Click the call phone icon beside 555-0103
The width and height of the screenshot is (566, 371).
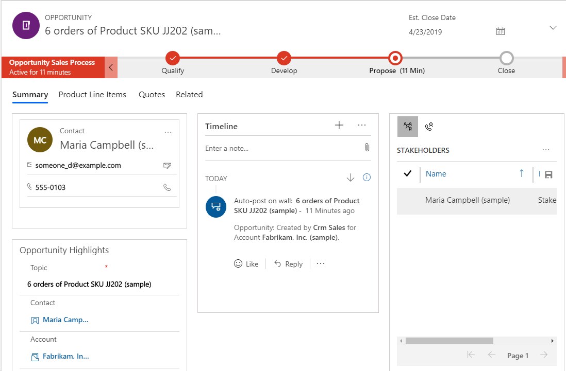167,187
